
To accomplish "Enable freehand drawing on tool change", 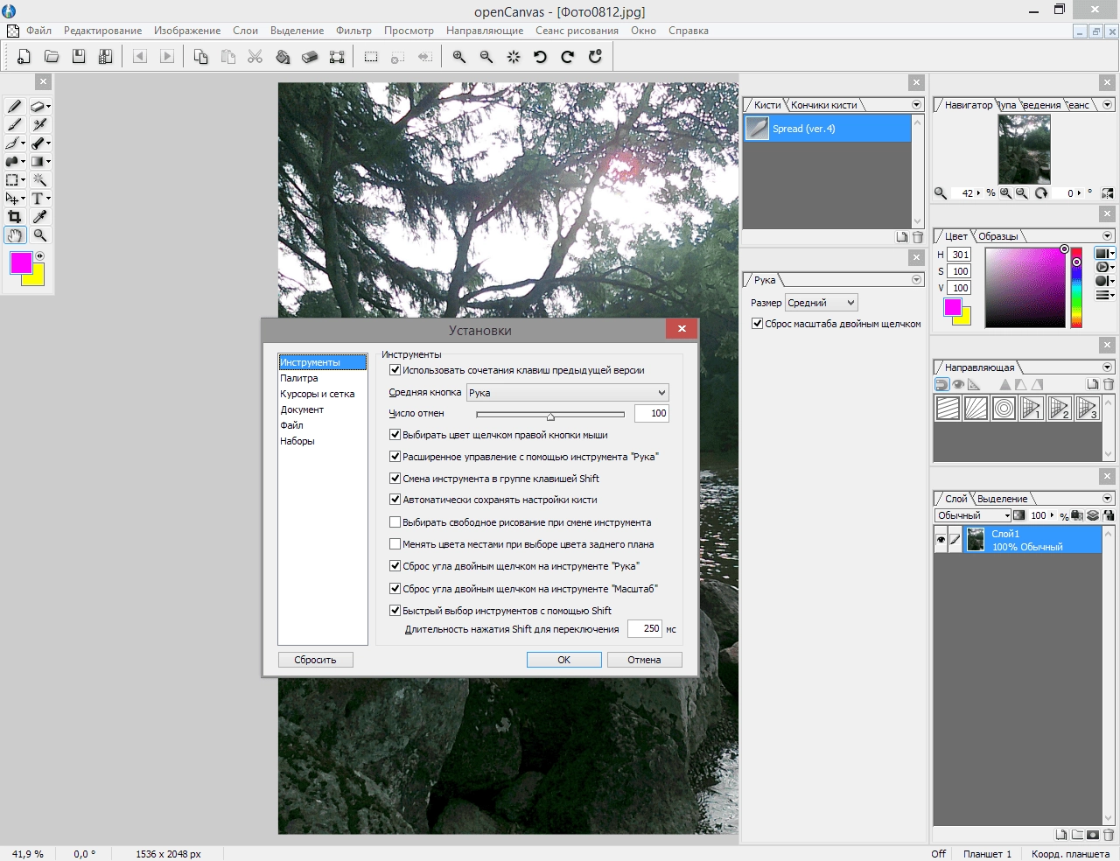I will click(395, 522).
